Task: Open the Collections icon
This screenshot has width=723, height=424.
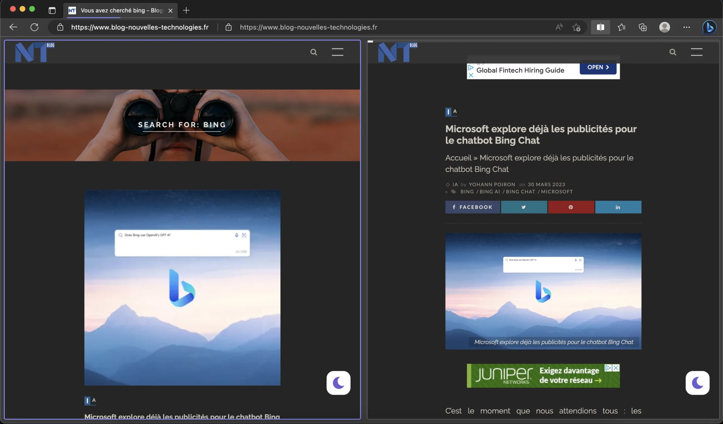Action: [x=643, y=27]
